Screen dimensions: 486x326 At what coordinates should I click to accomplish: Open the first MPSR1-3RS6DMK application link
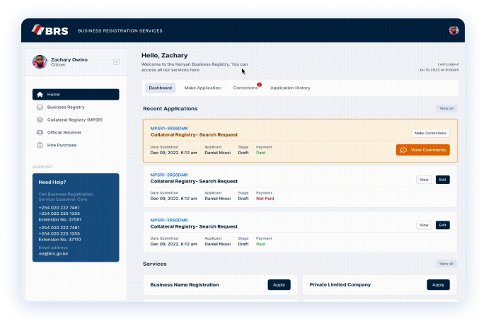tap(169, 128)
